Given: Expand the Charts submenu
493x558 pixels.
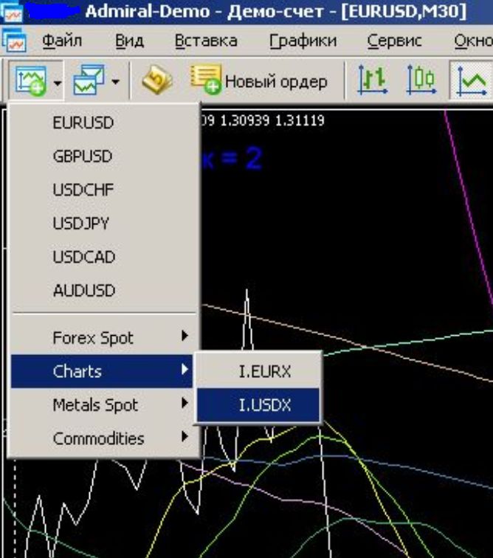Looking at the screenshot, I should pyautogui.click(x=103, y=371).
